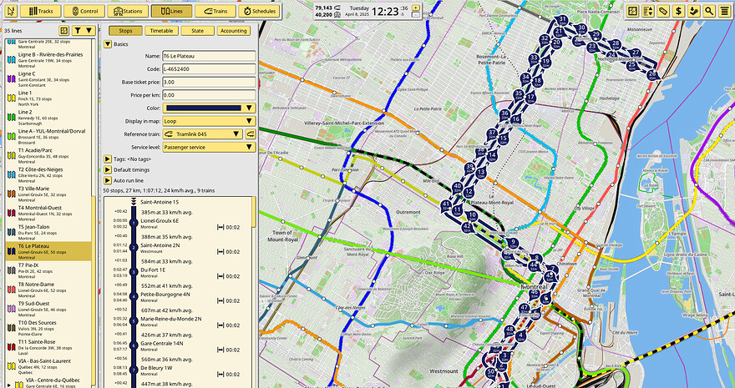Viewport: 735px width, 388px height.
Task: Open the tags icon in top-right toolbar
Action: [663, 11]
